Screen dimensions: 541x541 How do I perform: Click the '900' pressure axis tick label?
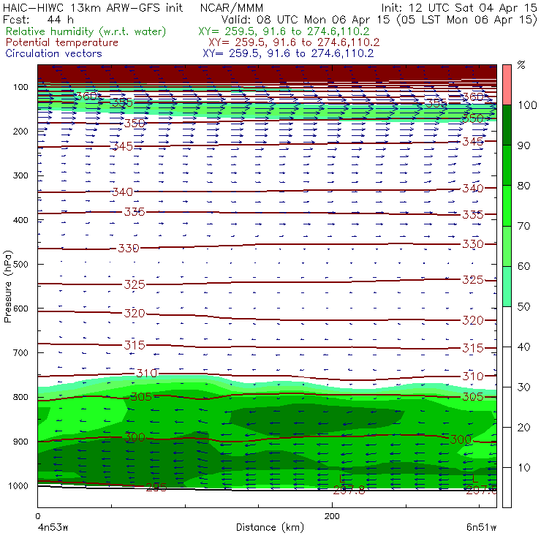20,442
